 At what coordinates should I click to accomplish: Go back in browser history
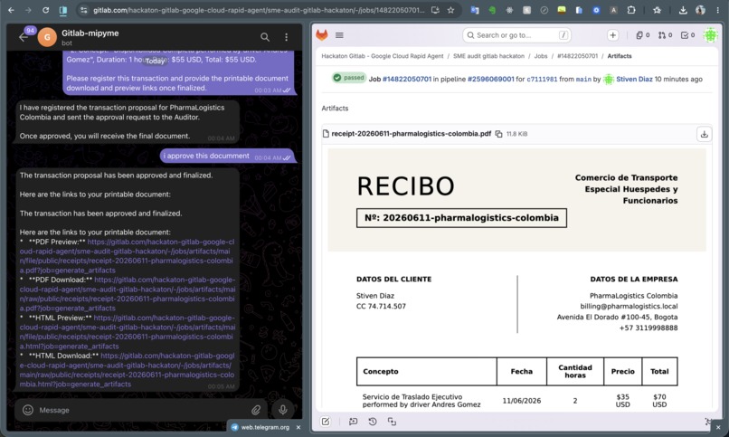[11, 10]
